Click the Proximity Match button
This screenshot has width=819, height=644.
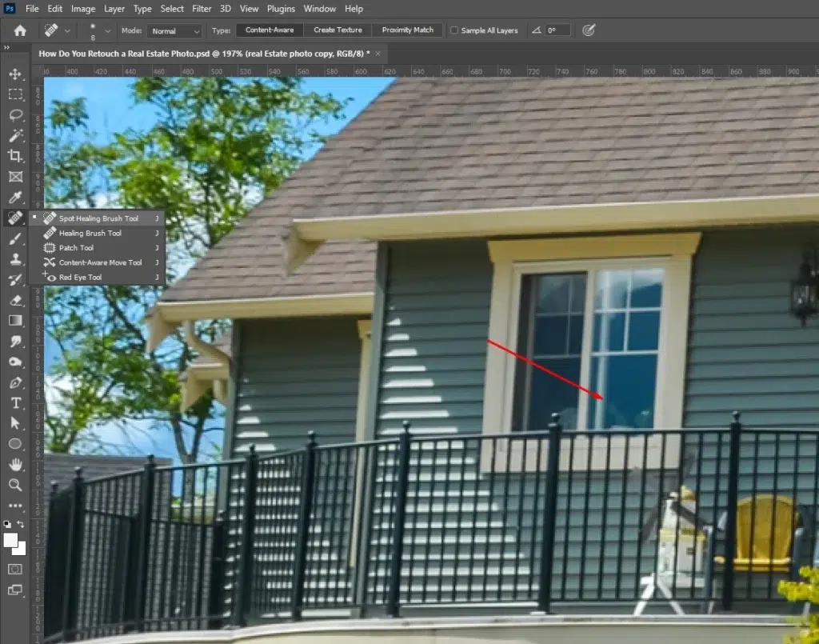(x=407, y=30)
